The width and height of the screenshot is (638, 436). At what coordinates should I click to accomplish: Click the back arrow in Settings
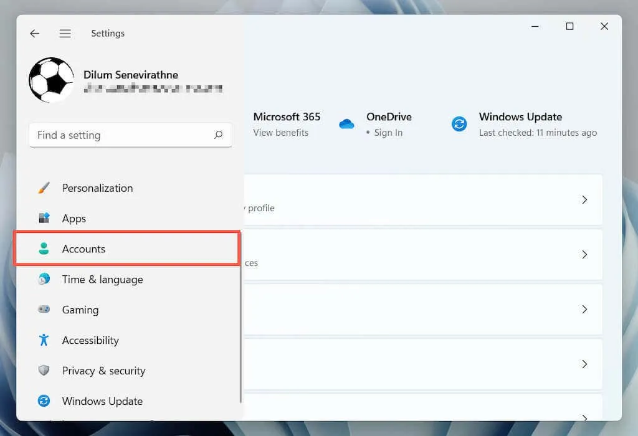(35, 34)
